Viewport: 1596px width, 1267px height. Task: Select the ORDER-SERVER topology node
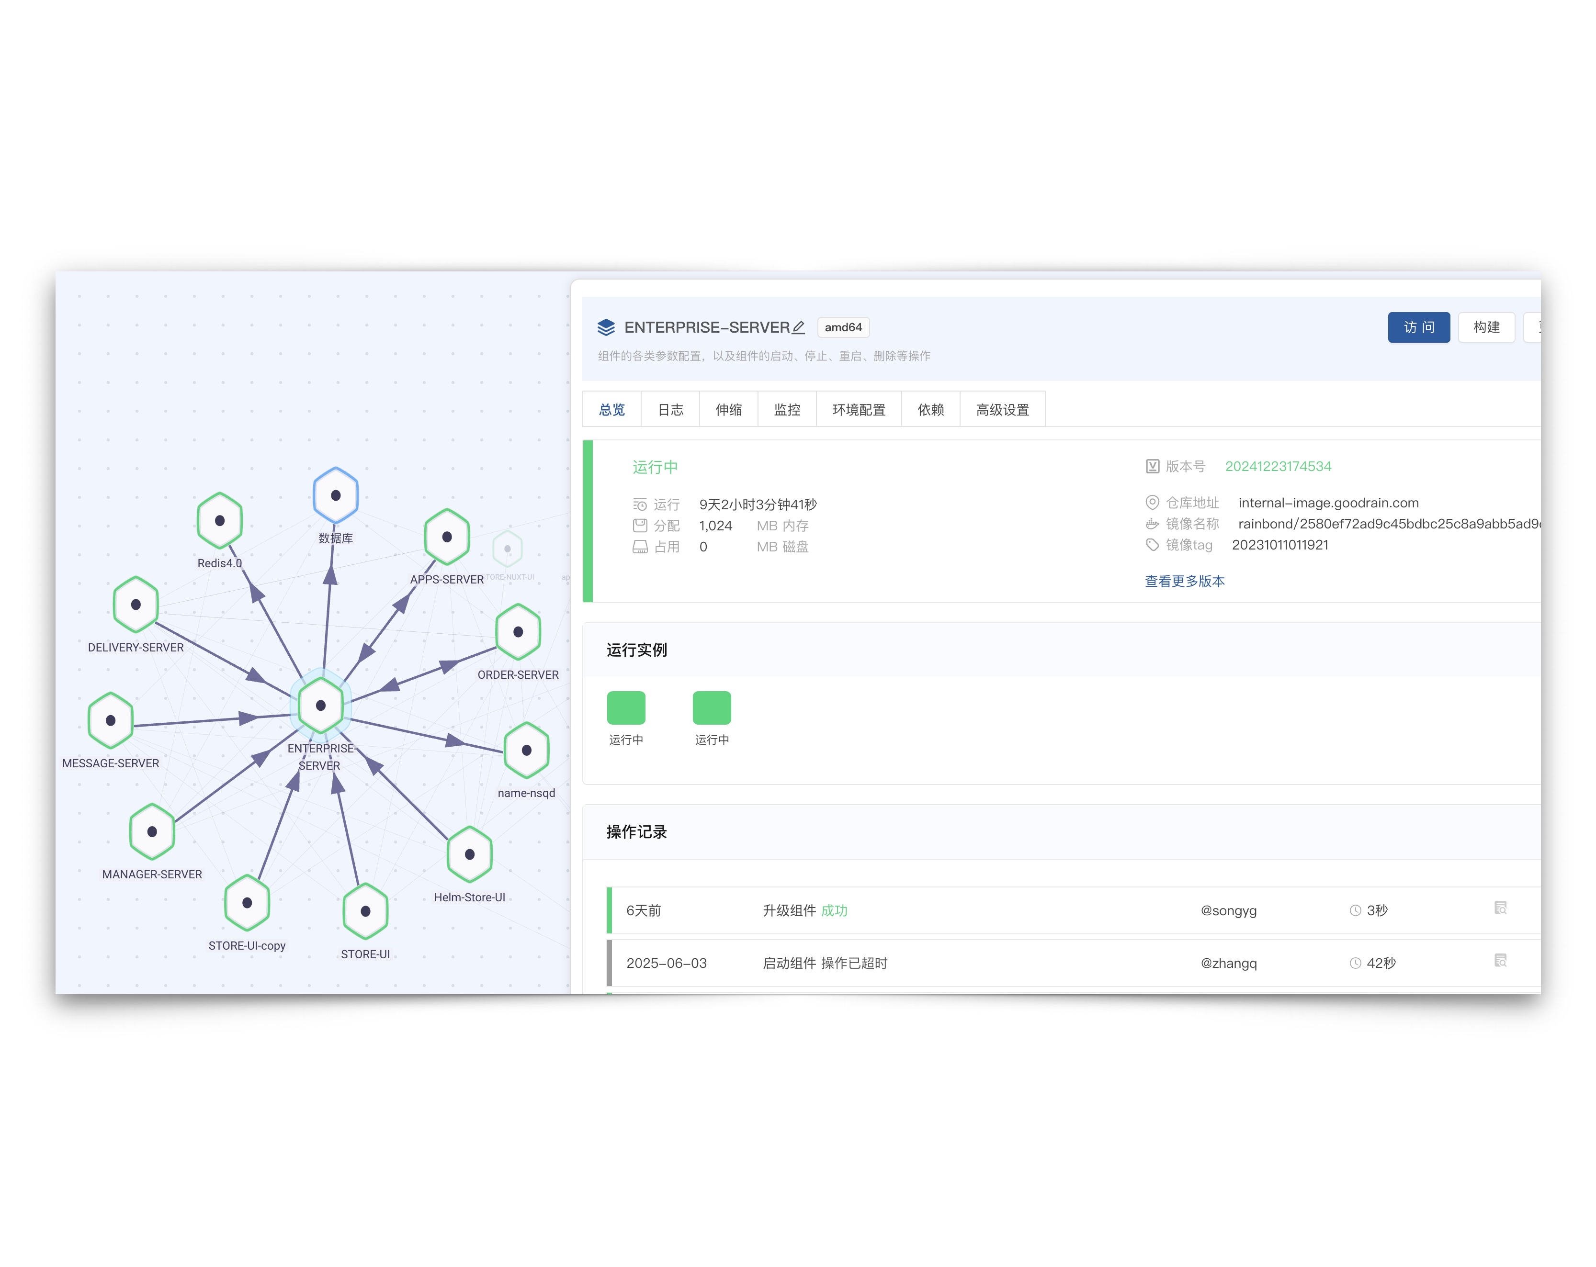[x=518, y=631]
